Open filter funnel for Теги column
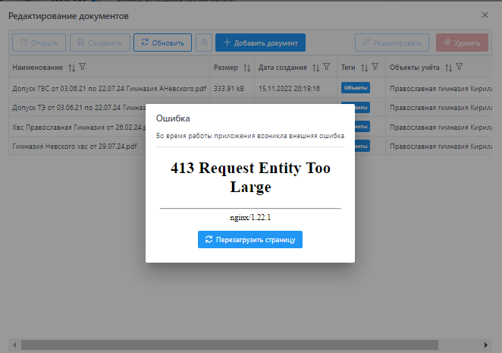This screenshot has height=353, width=502. 374,68
